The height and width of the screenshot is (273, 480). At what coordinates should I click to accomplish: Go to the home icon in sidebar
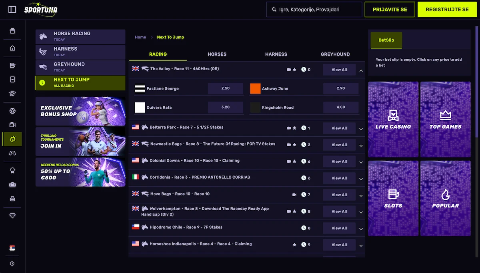(x=12, y=48)
